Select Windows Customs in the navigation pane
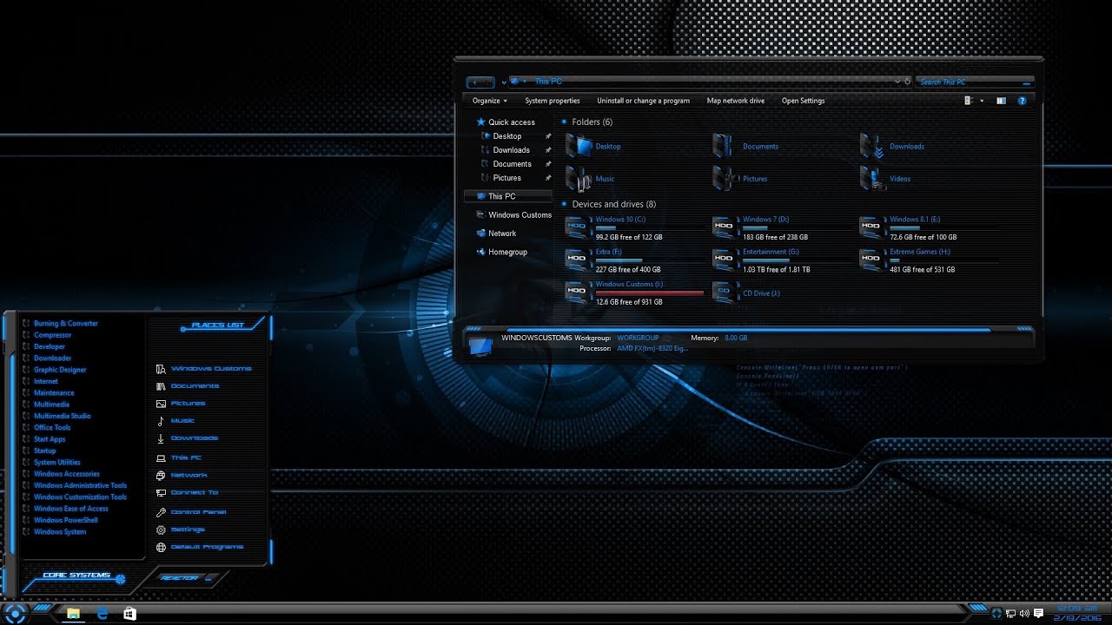This screenshot has width=1112, height=625. pos(513,215)
